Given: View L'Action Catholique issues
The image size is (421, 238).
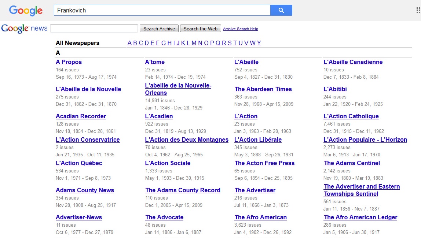Looking at the screenshot, I should coord(351,116).
